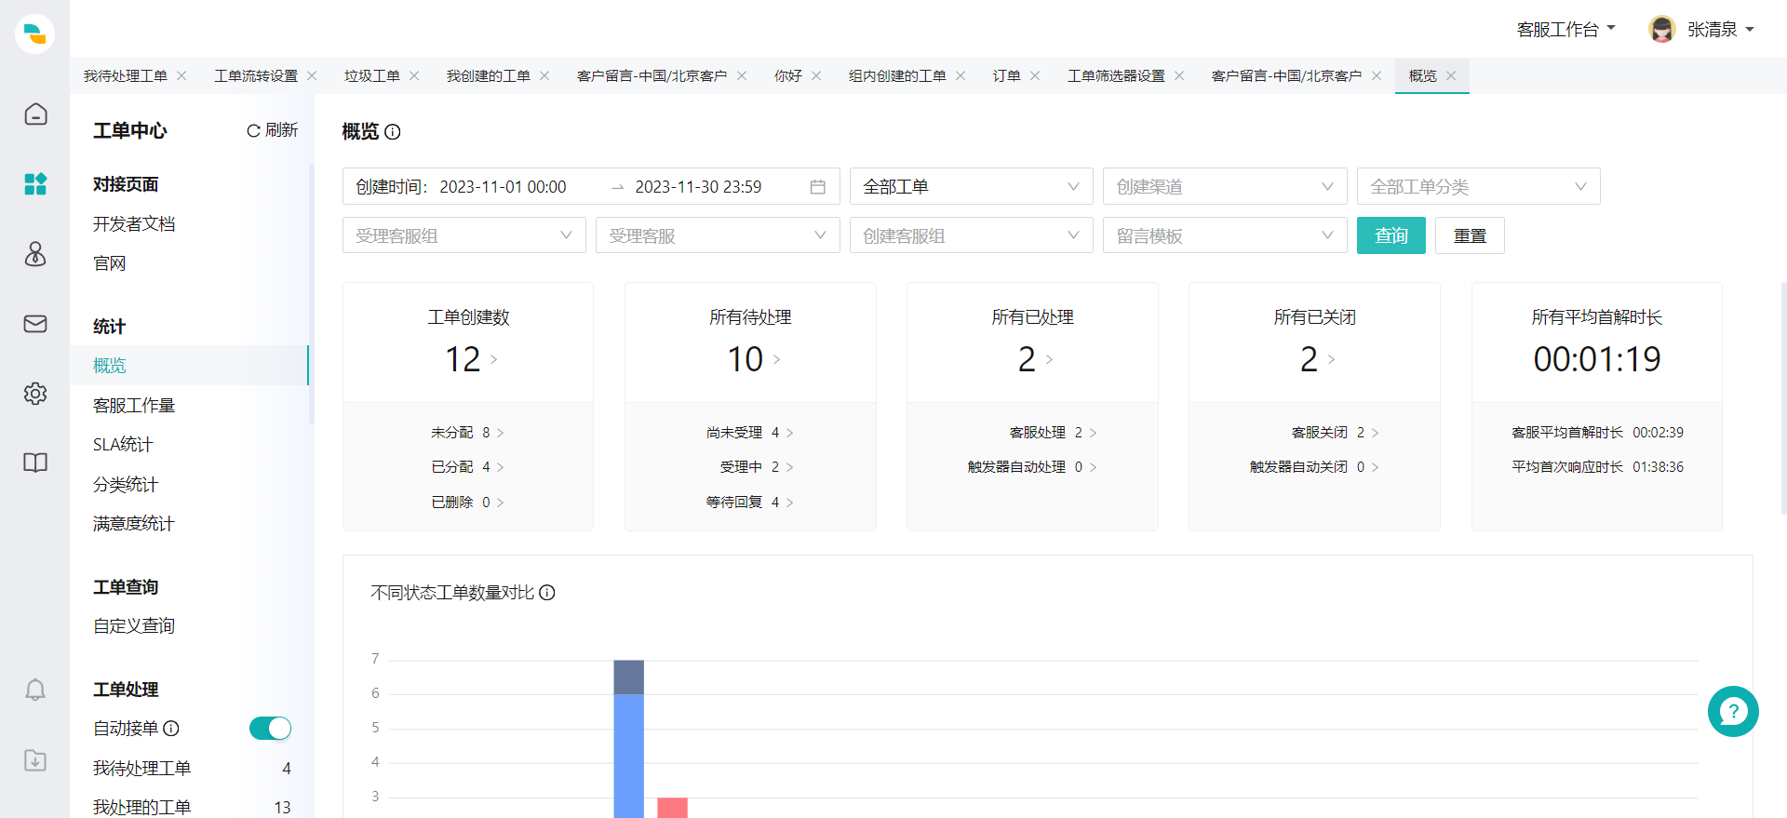Image resolution: width=1787 pixels, height=818 pixels.
Task: Open the 创建客服组 dropdown
Action: coord(972,235)
